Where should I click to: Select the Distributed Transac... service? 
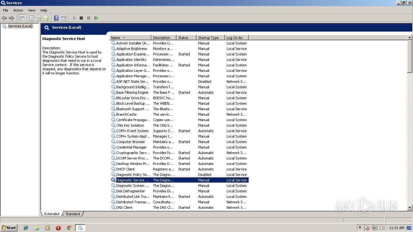(179, 202)
